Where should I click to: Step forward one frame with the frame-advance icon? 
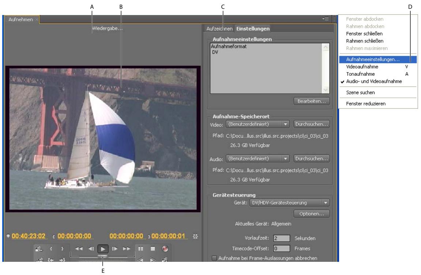115,249
